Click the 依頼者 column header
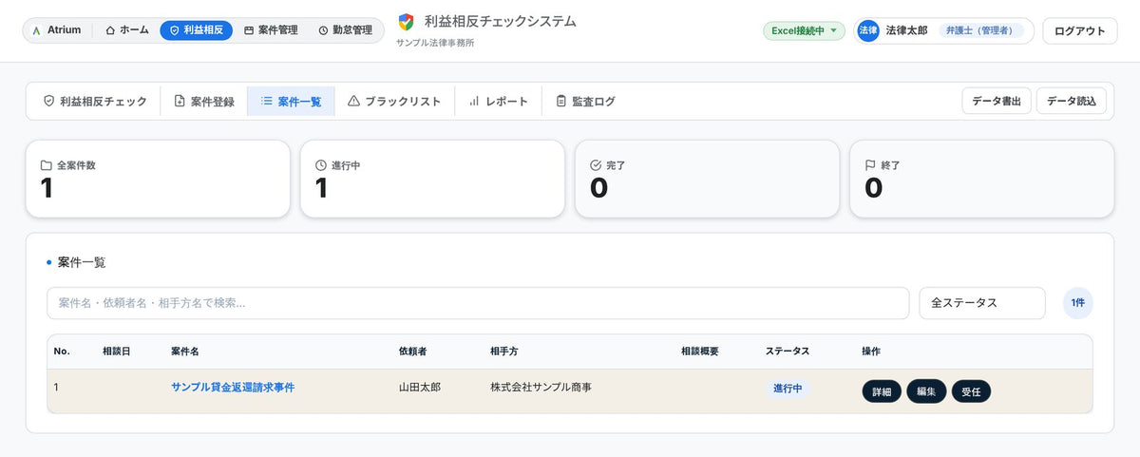1140x457 pixels. 412,352
